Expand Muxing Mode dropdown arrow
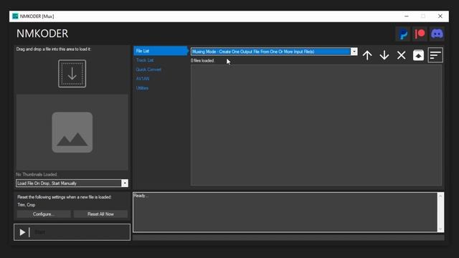Viewport: 459px width, 258px height. [x=354, y=52]
